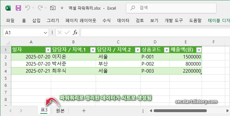Undo the last action
The width and height of the screenshot is (230, 116).
pyautogui.click(x=27, y=8)
